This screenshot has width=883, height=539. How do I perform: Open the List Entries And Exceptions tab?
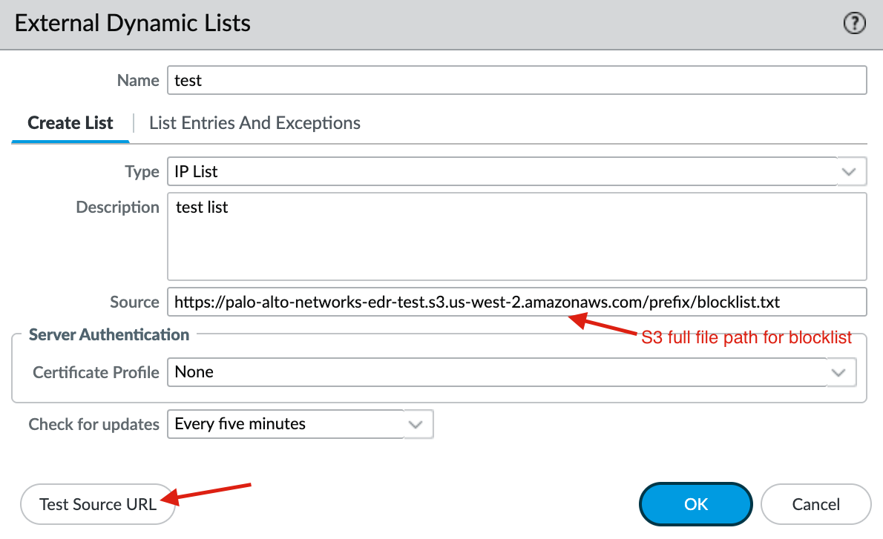[255, 123]
